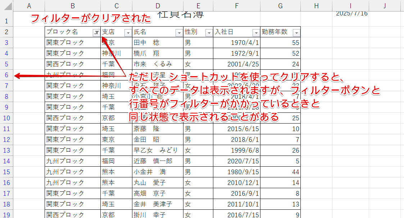Click cell with name 掛川 幸子
Viewport: 404px width, 218px height.
pyautogui.click(x=158, y=214)
